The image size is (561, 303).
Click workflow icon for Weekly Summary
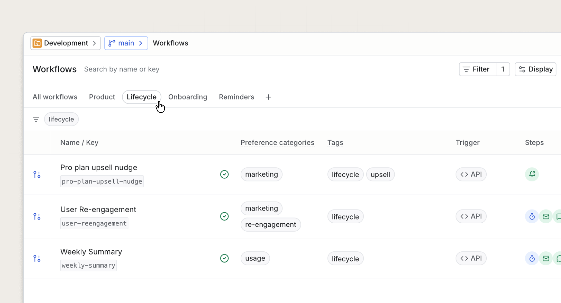tap(37, 258)
